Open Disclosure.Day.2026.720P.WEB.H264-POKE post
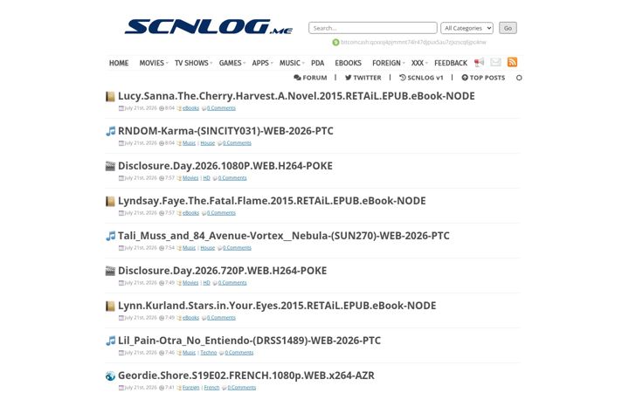The height and width of the screenshot is (393, 629). [x=222, y=271]
